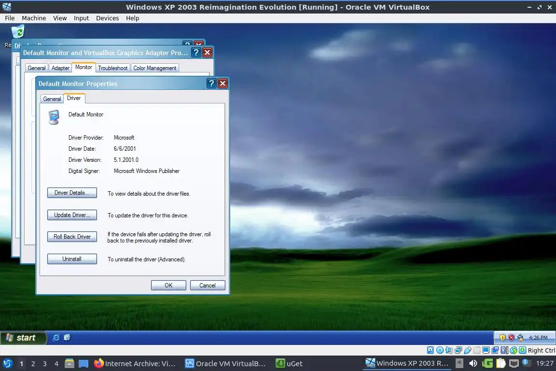Open the host application menu bird icon
556x371 pixels.
tap(8, 364)
